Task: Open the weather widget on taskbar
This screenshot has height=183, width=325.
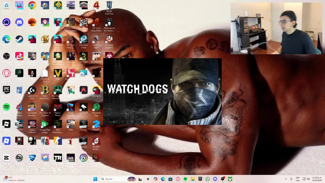Action: 14,179
